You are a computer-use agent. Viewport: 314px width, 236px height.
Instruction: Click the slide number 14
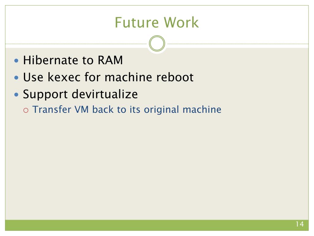click(300, 224)
